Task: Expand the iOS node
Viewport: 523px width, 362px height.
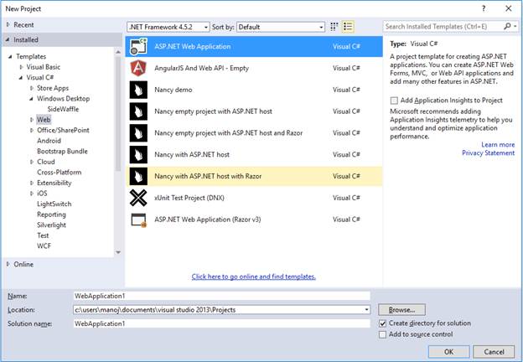Action: pyautogui.click(x=32, y=194)
